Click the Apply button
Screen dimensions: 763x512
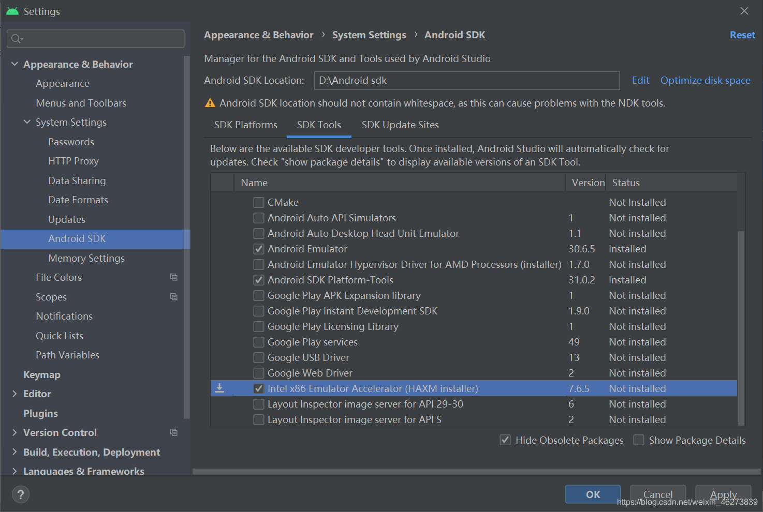(x=723, y=494)
